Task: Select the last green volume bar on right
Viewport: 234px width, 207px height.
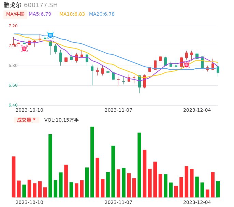Action: pos(218,189)
